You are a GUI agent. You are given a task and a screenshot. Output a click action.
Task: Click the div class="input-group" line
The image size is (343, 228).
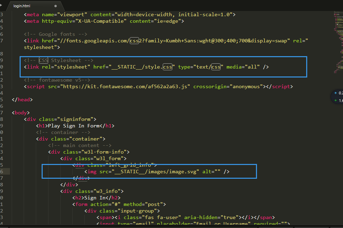coord(122,211)
